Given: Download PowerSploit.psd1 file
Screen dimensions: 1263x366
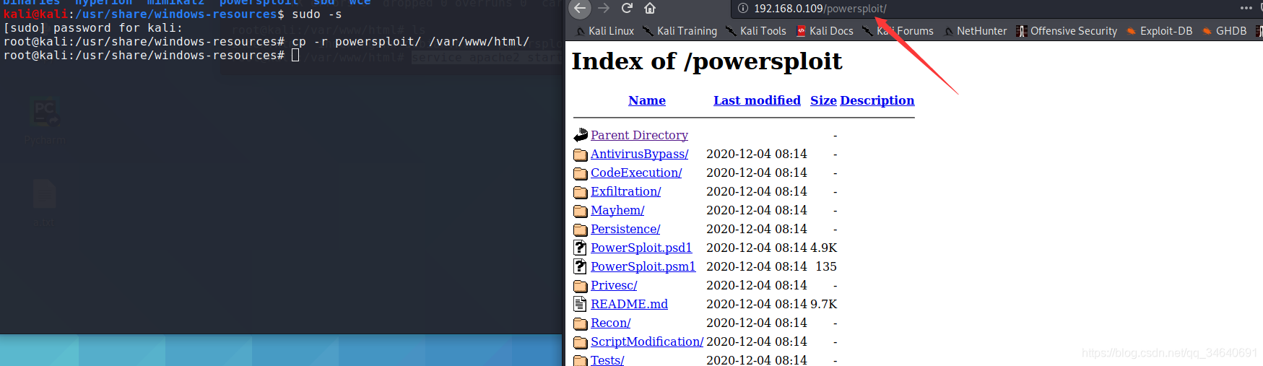Looking at the screenshot, I should point(641,248).
